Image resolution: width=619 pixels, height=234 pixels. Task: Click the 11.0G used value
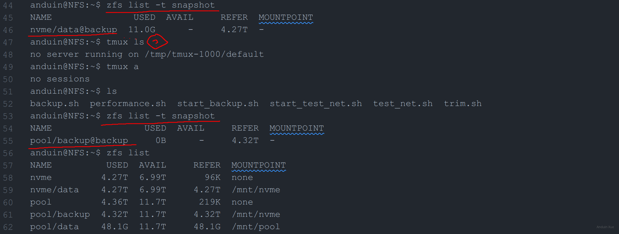(142, 29)
